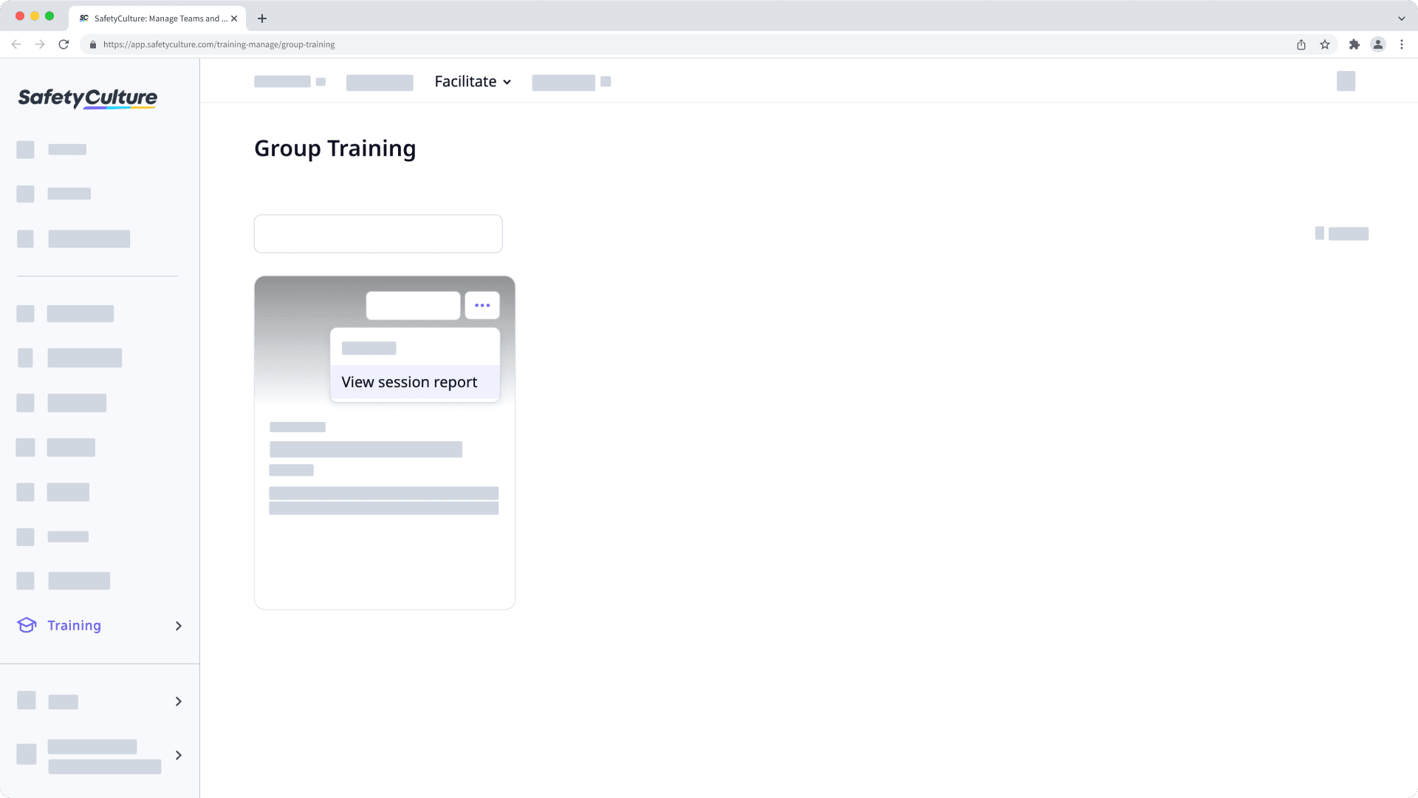Click the forward navigation arrow

(x=41, y=44)
